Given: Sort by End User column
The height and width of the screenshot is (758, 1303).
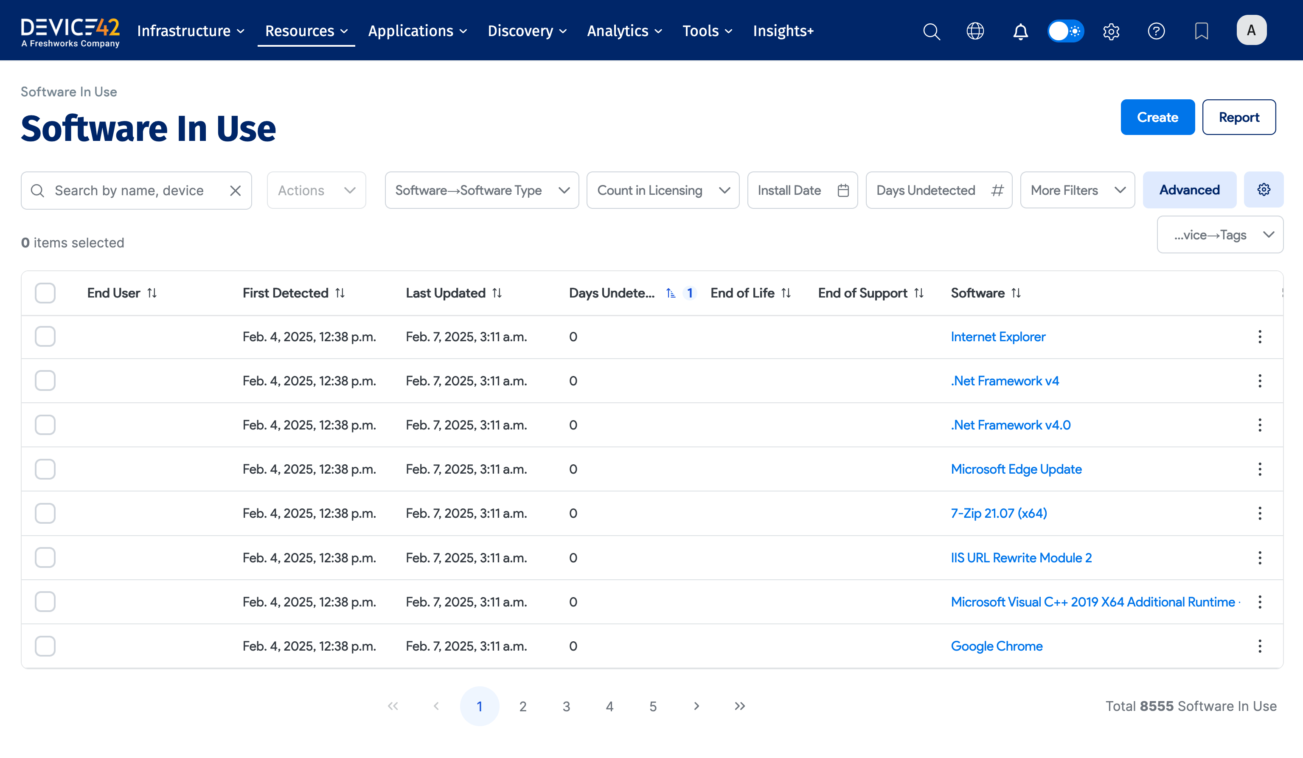Looking at the screenshot, I should pos(152,293).
